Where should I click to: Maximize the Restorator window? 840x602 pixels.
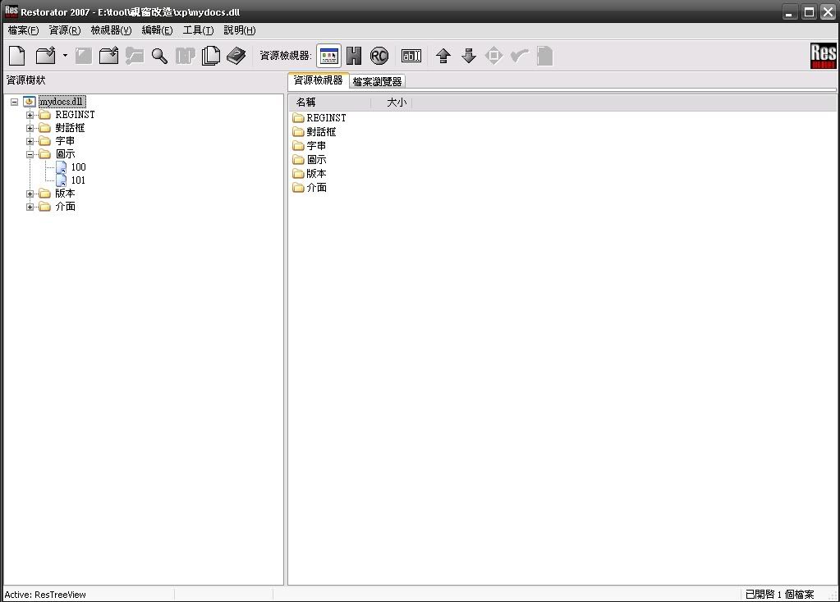coord(809,11)
